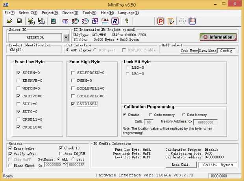Screen dimensions: 244x181
Task: Enable the Auto SN_NUM checkbox
Action: [61, 154]
